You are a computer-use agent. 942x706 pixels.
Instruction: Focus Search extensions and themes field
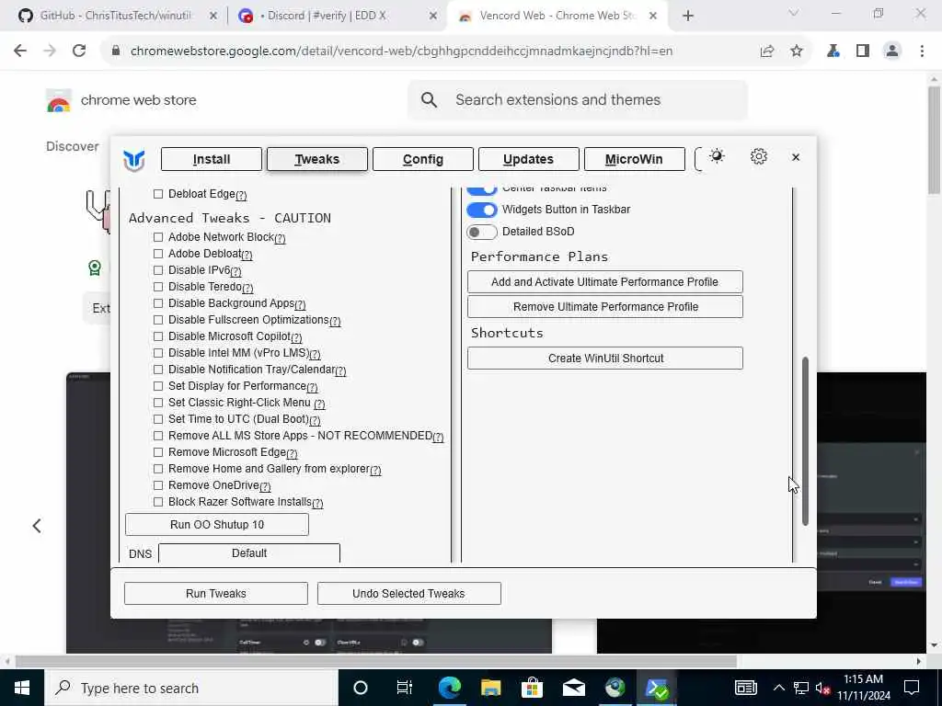tap(578, 99)
